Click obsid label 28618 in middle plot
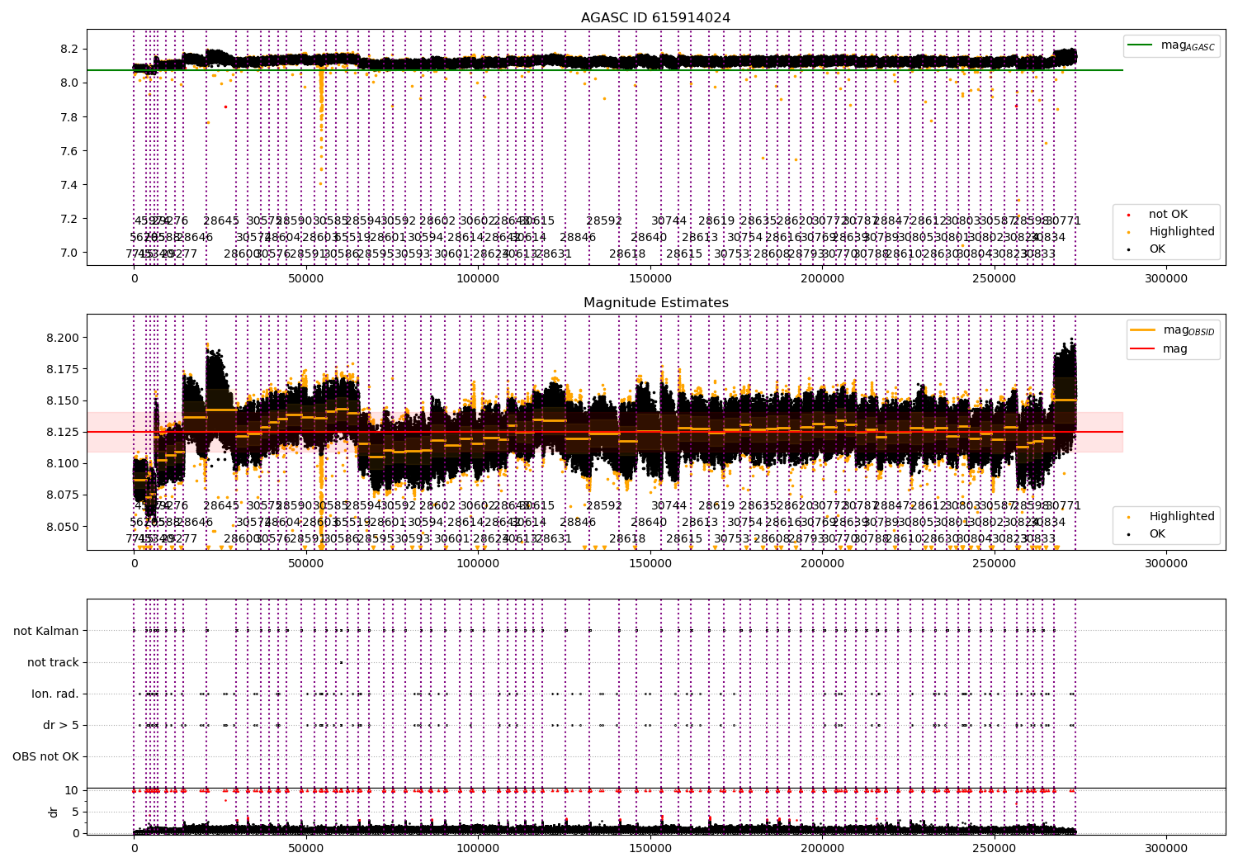Image resolution: width=1238 pixels, height=867 pixels. (627, 539)
